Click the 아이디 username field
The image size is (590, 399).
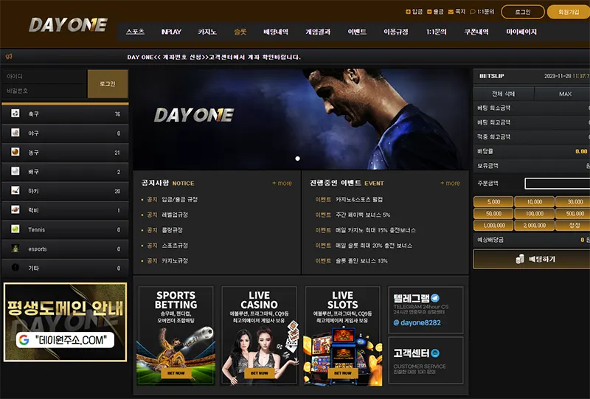click(44, 77)
